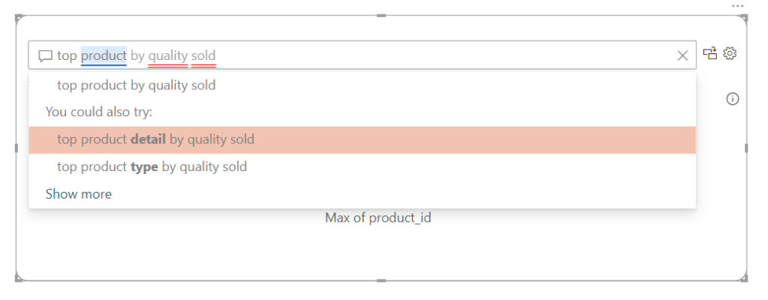Click the left-edge resize handle of the visual
This screenshot has height=300, width=768.
pos(17,148)
